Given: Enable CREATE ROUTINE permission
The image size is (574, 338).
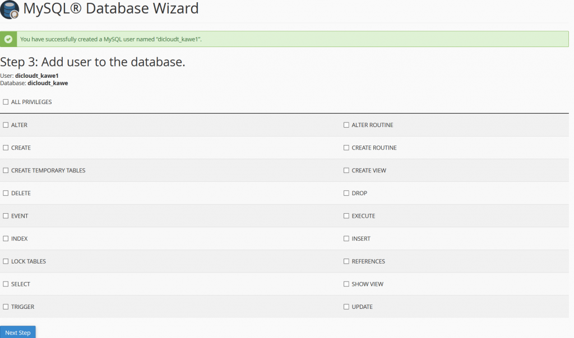Looking at the screenshot, I should click(x=346, y=147).
